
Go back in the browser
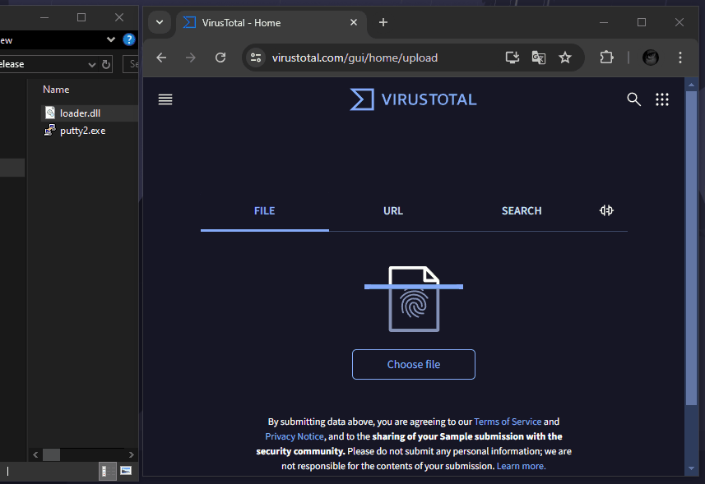pyautogui.click(x=161, y=58)
